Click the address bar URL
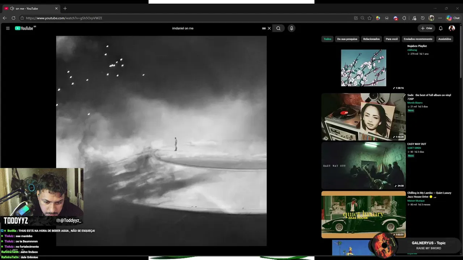The width and height of the screenshot is (463, 260). 64,18
